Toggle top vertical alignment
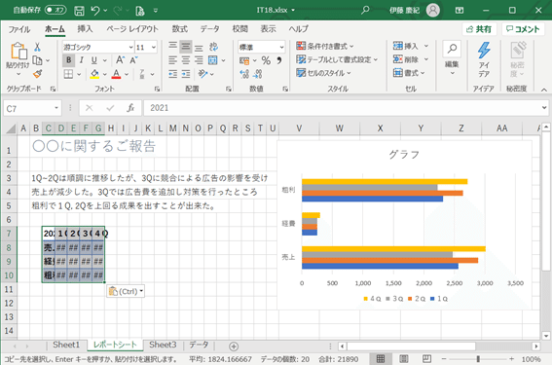Image resolution: width=552 pixels, height=365 pixels. (x=172, y=47)
